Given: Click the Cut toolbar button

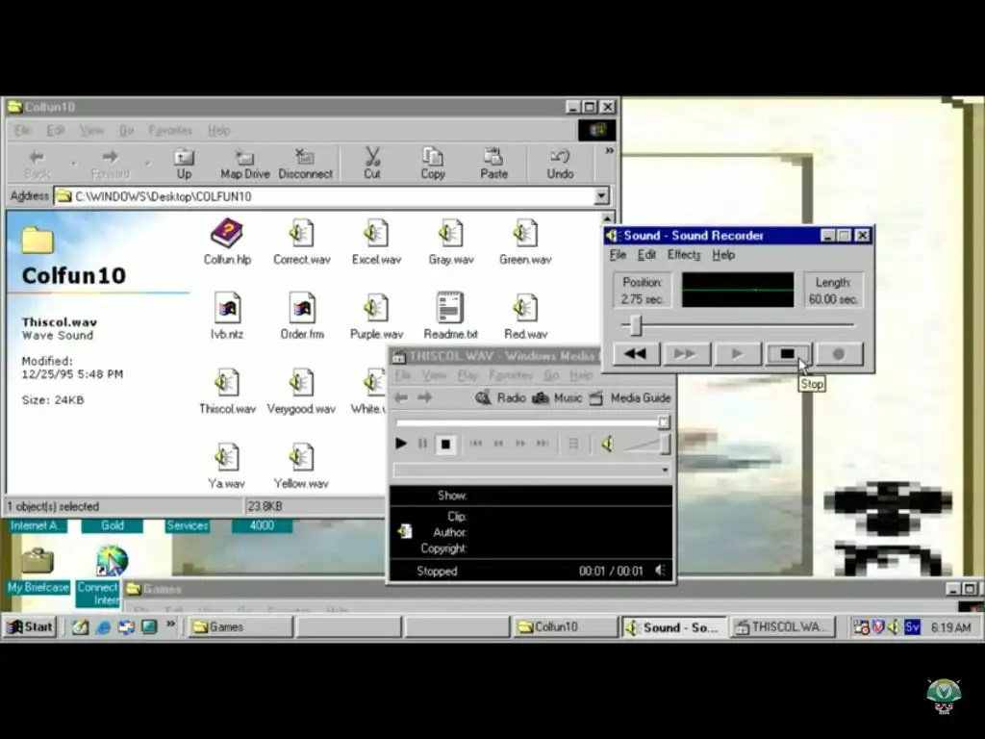Looking at the screenshot, I should click(372, 164).
